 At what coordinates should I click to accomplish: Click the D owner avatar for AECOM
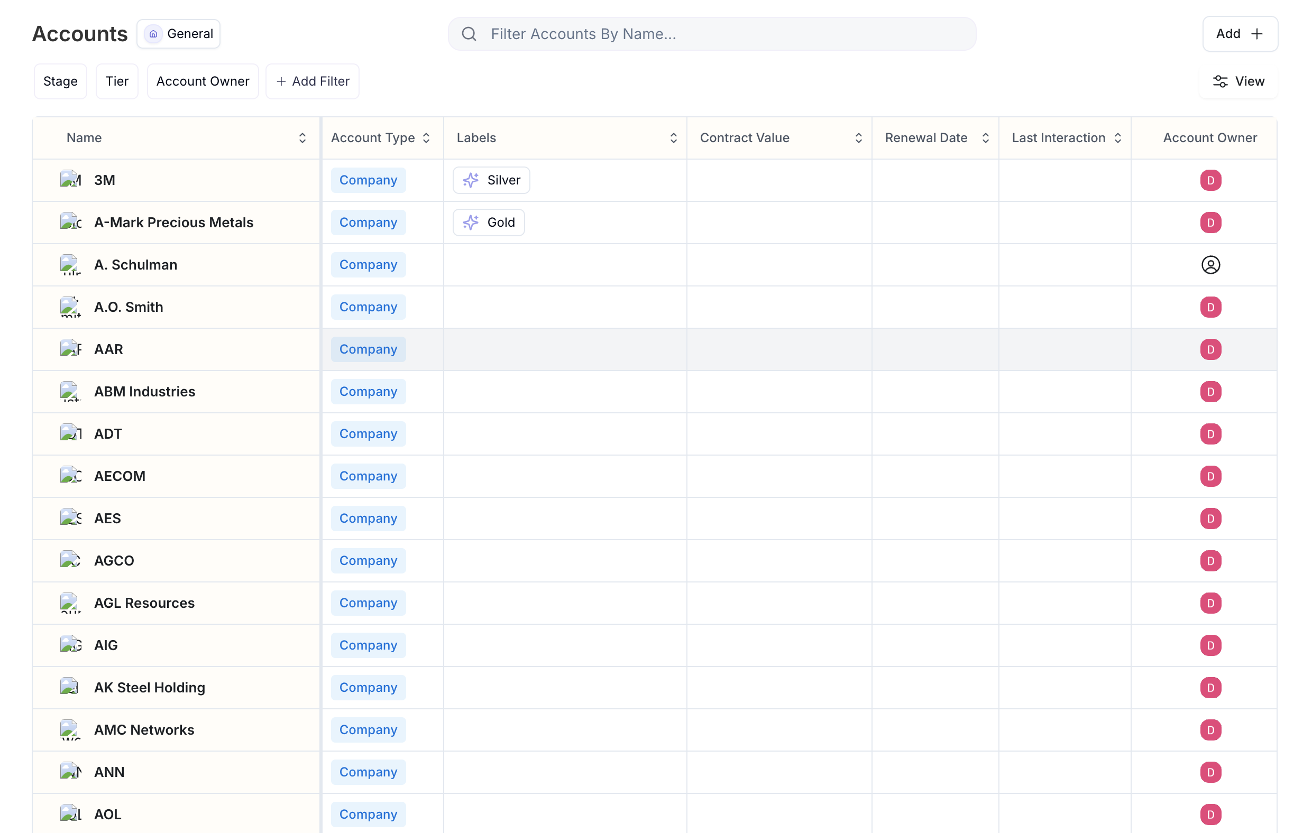coord(1210,476)
